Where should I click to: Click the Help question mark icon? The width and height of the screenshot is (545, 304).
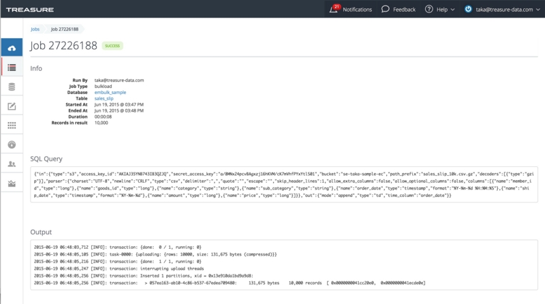pos(429,9)
